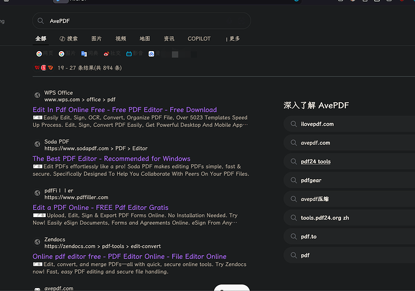415x291 pixels.
Task: Click the Soda PDF site globe icon
Action: point(37,144)
